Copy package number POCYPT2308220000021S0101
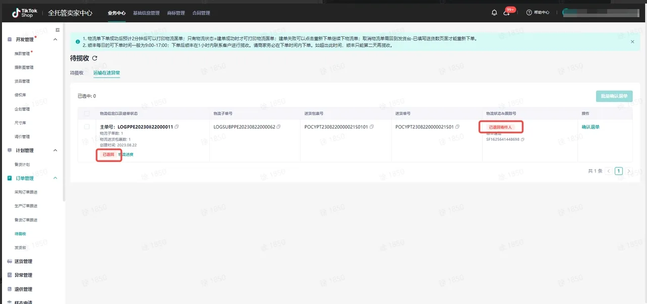The image size is (647, 304). pyautogui.click(x=372, y=127)
